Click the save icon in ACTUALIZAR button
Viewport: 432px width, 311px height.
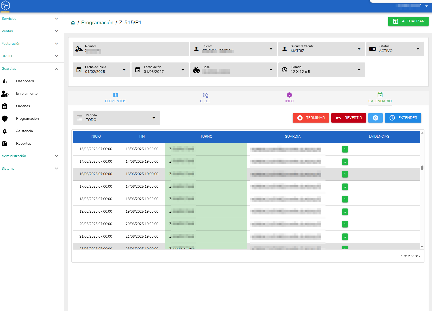click(396, 21)
